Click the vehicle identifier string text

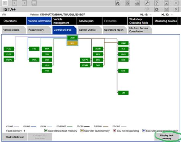pos(63,15)
